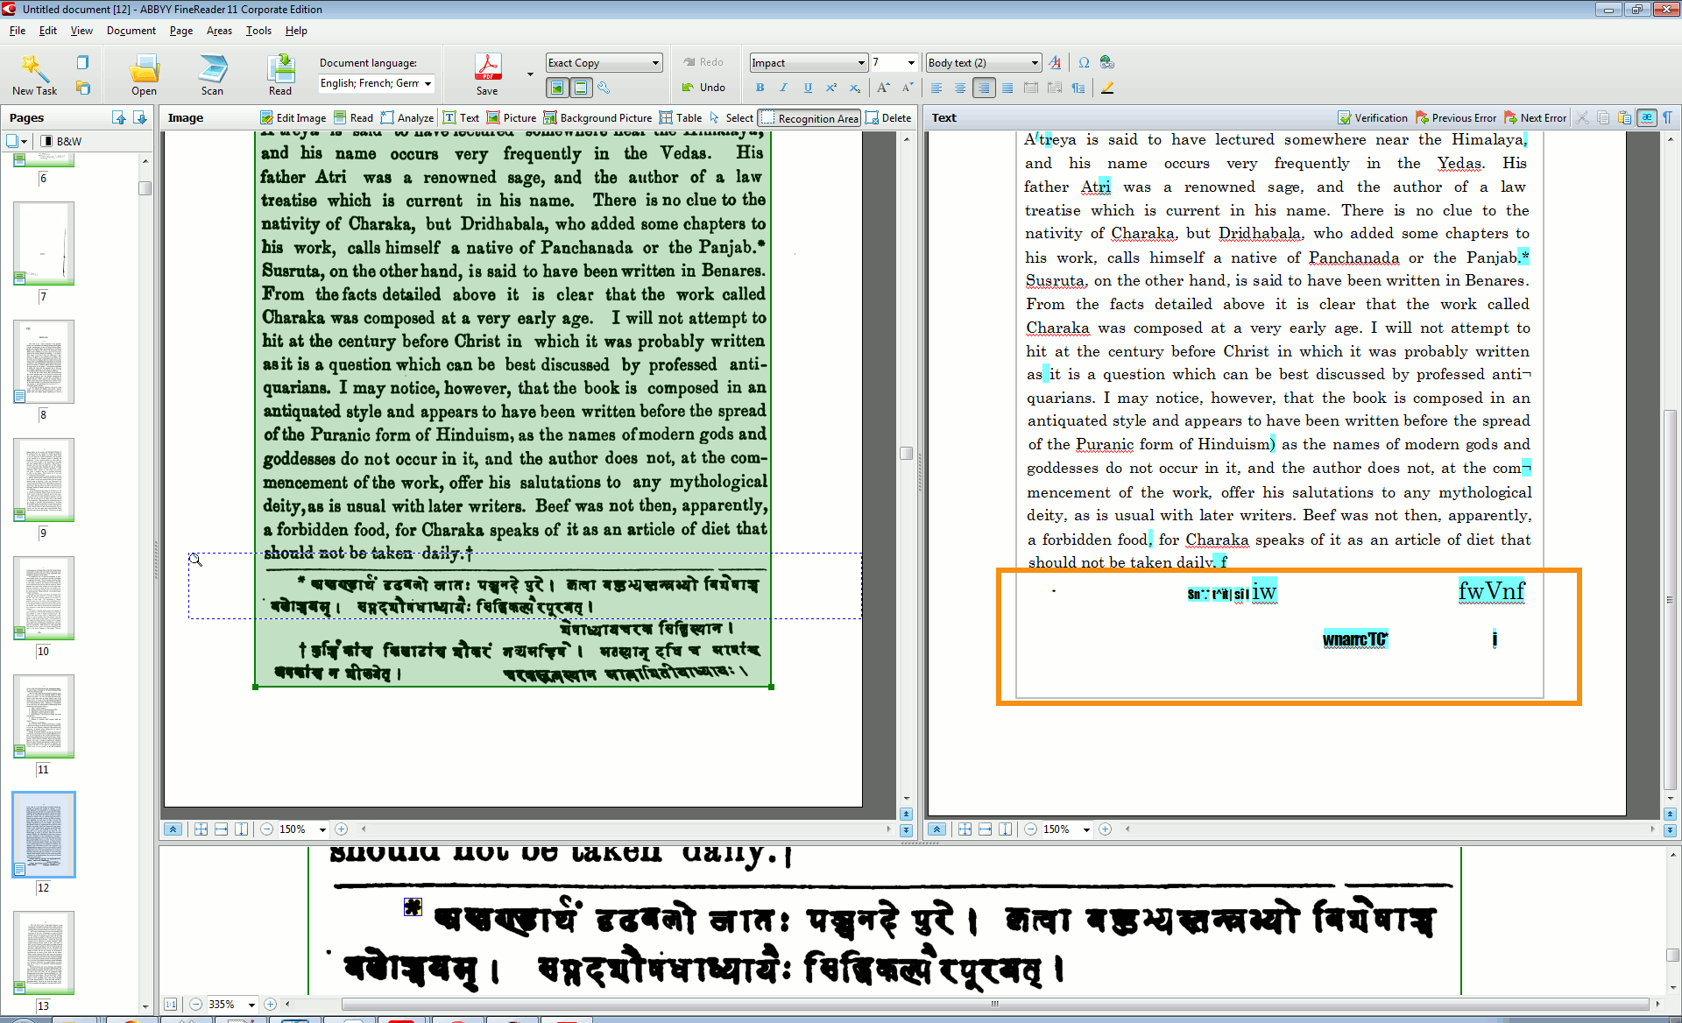The width and height of the screenshot is (1682, 1023).
Task: Open the Verification dialog
Action: click(x=1373, y=117)
